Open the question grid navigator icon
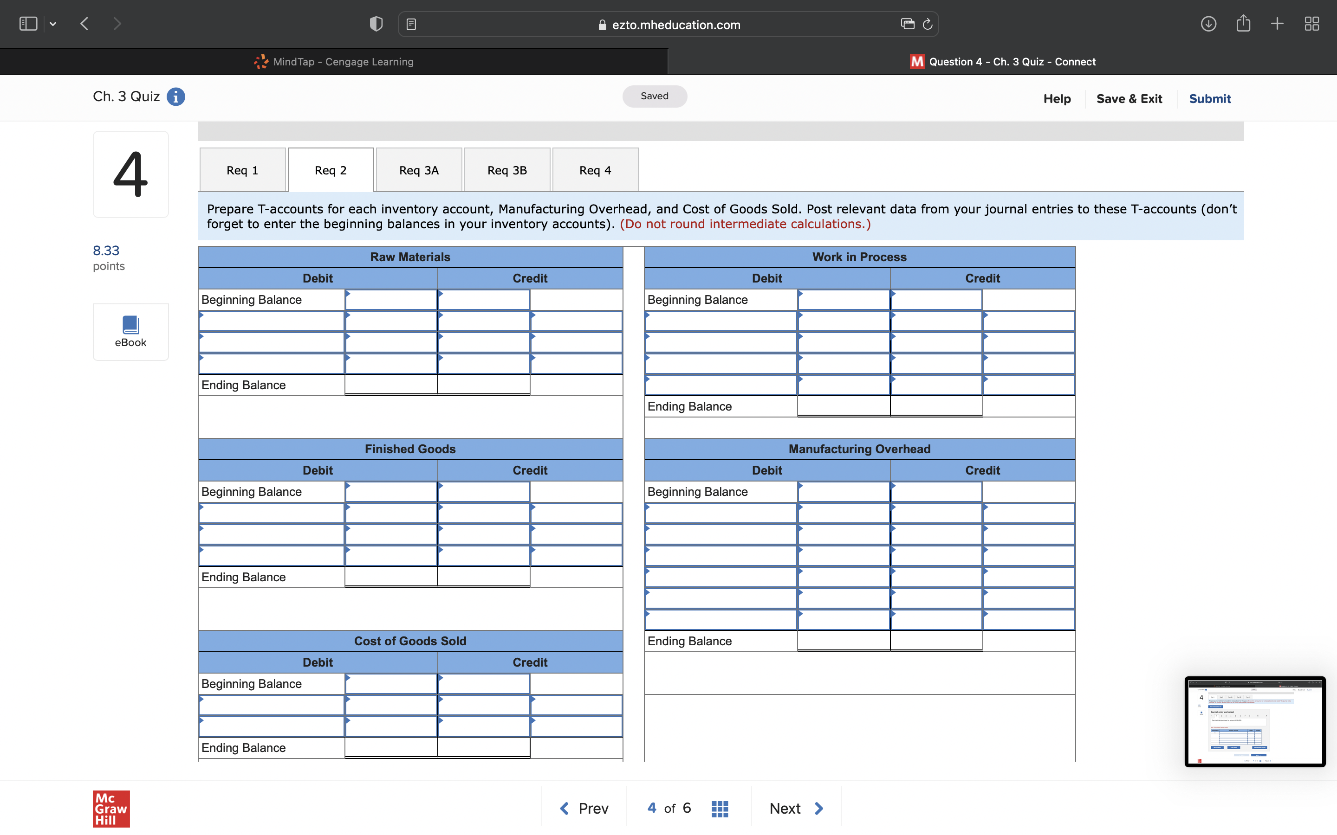Image resolution: width=1337 pixels, height=835 pixels. [x=719, y=809]
